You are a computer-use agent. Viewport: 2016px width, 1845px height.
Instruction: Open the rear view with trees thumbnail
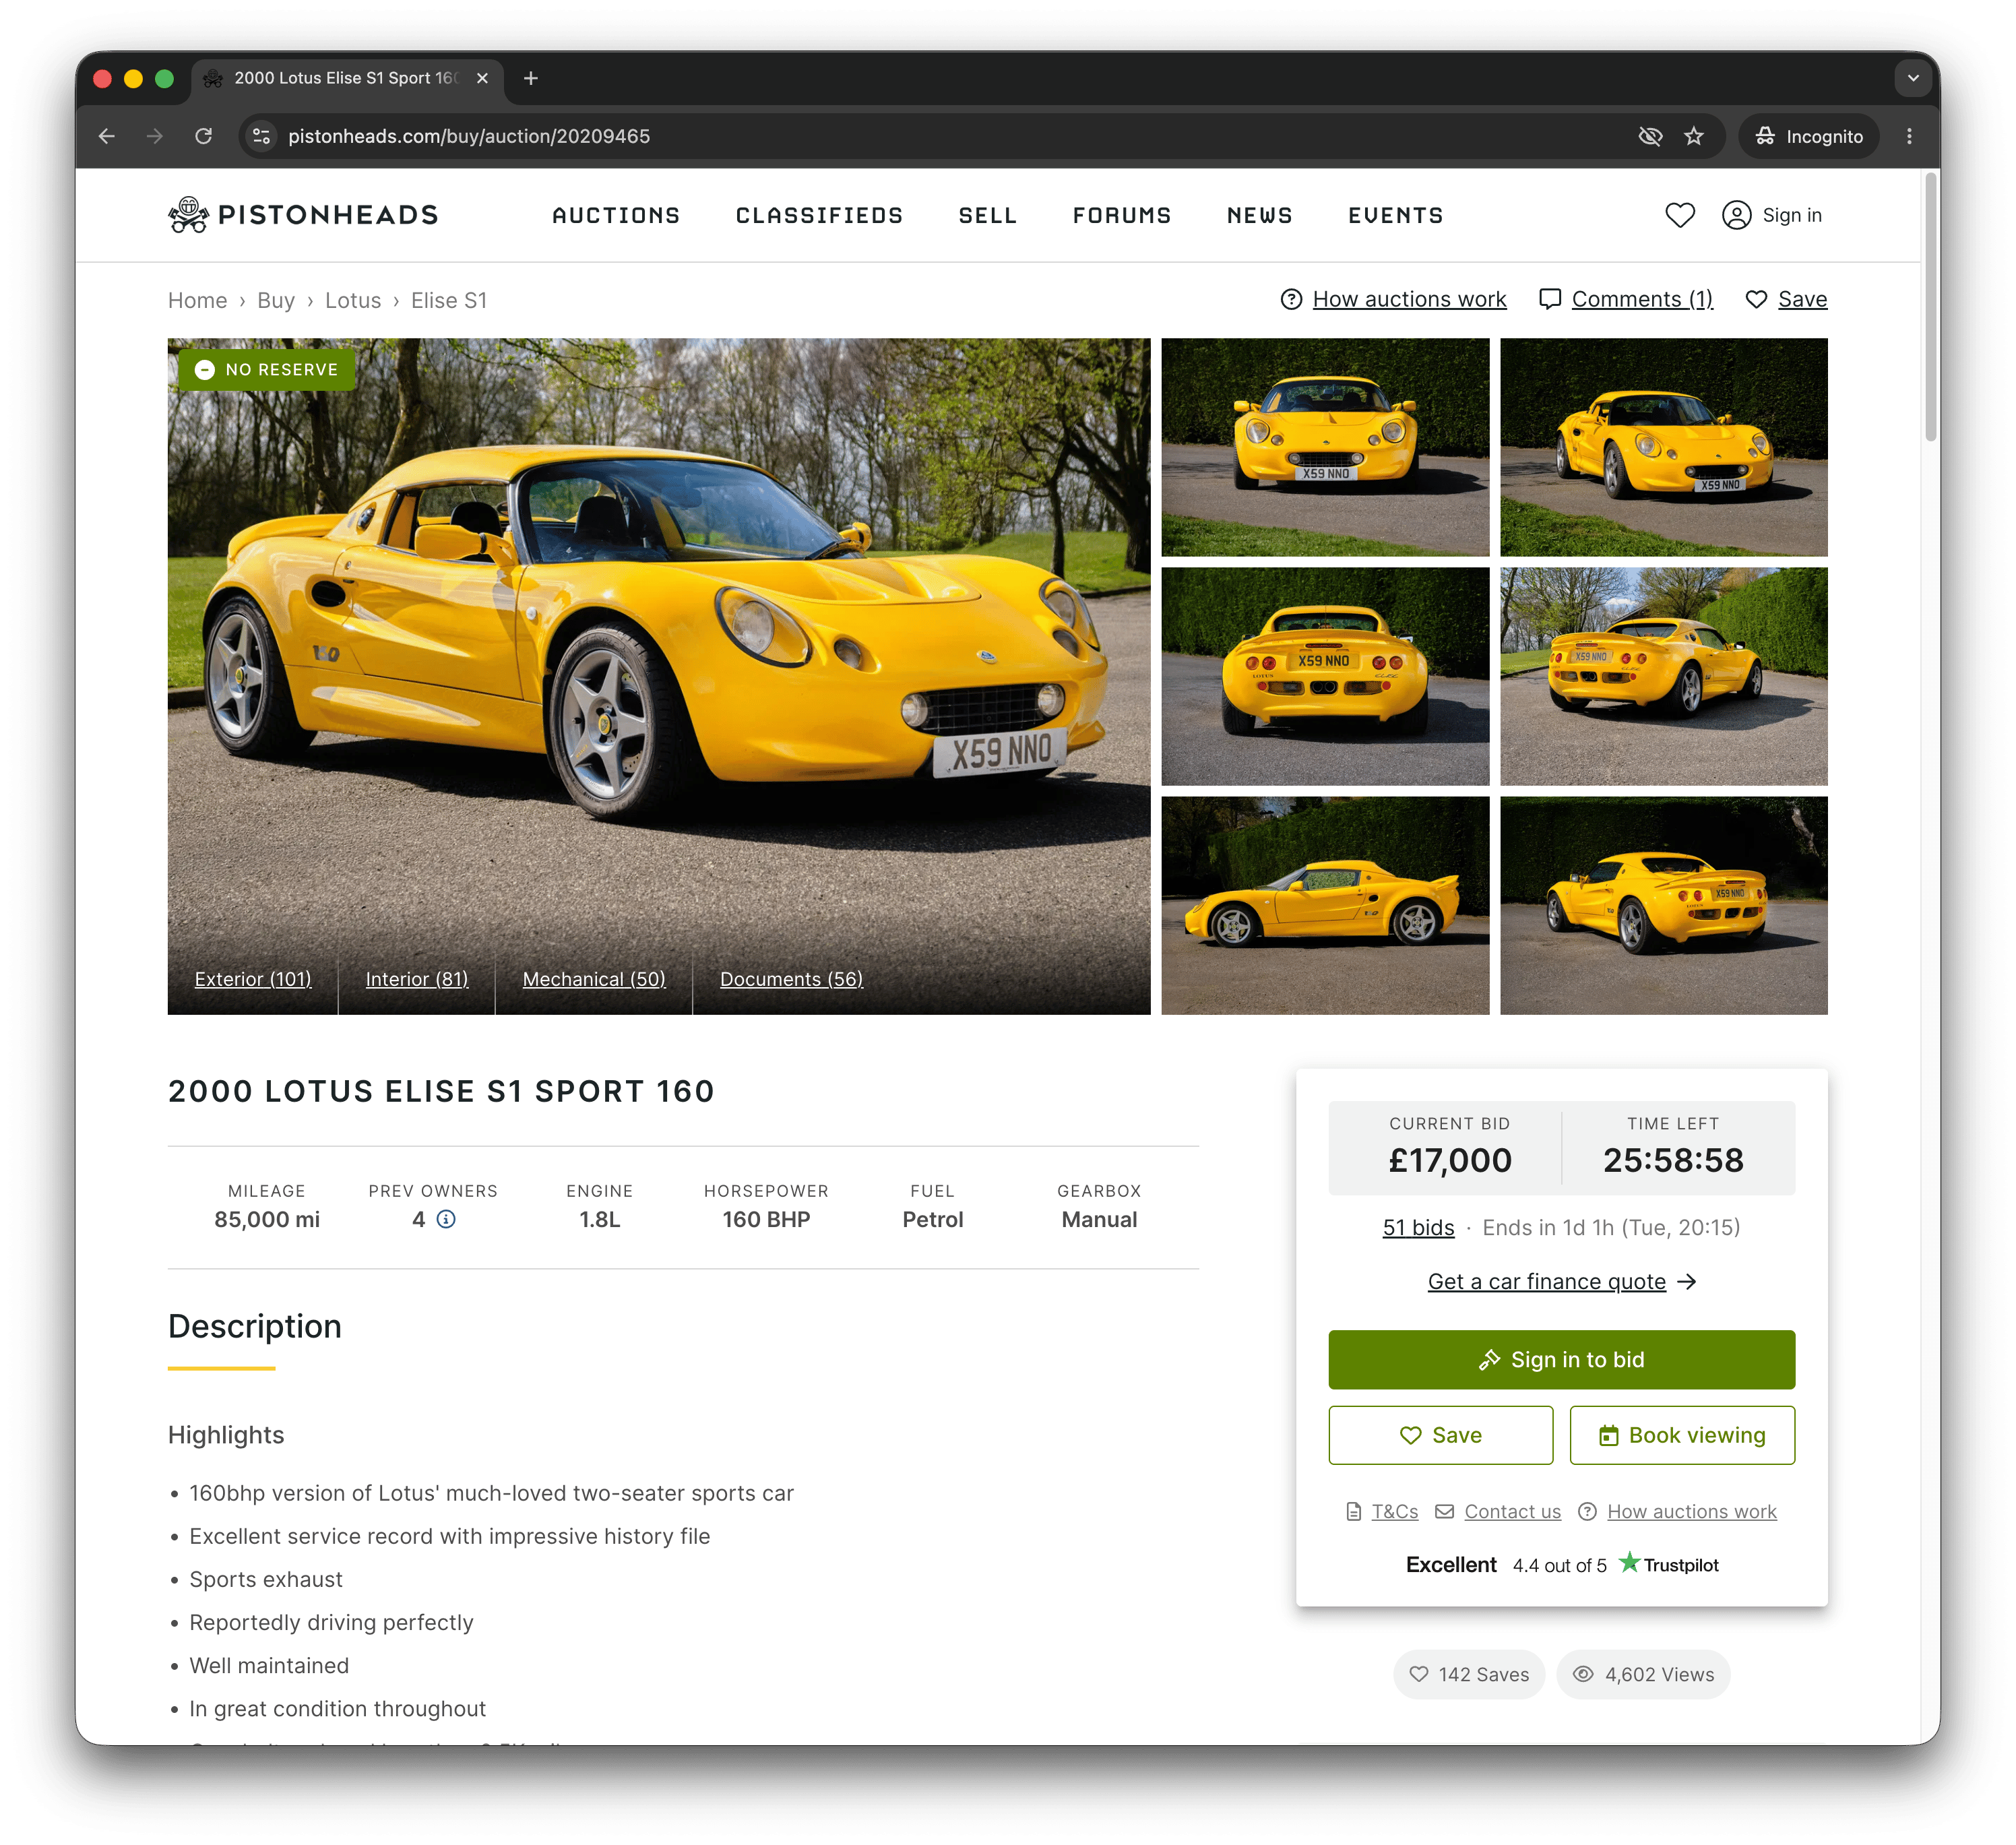pyautogui.click(x=1664, y=676)
